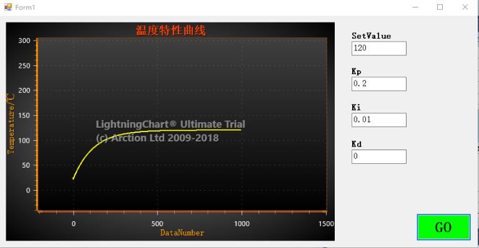
Task: Click the 1500 tick label on X axis
Action: tap(326, 224)
